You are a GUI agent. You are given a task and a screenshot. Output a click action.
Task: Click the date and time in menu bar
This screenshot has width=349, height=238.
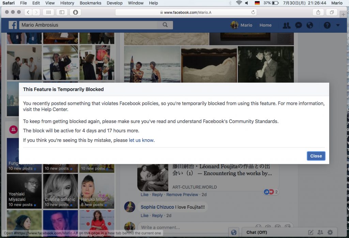(x=304, y=3)
